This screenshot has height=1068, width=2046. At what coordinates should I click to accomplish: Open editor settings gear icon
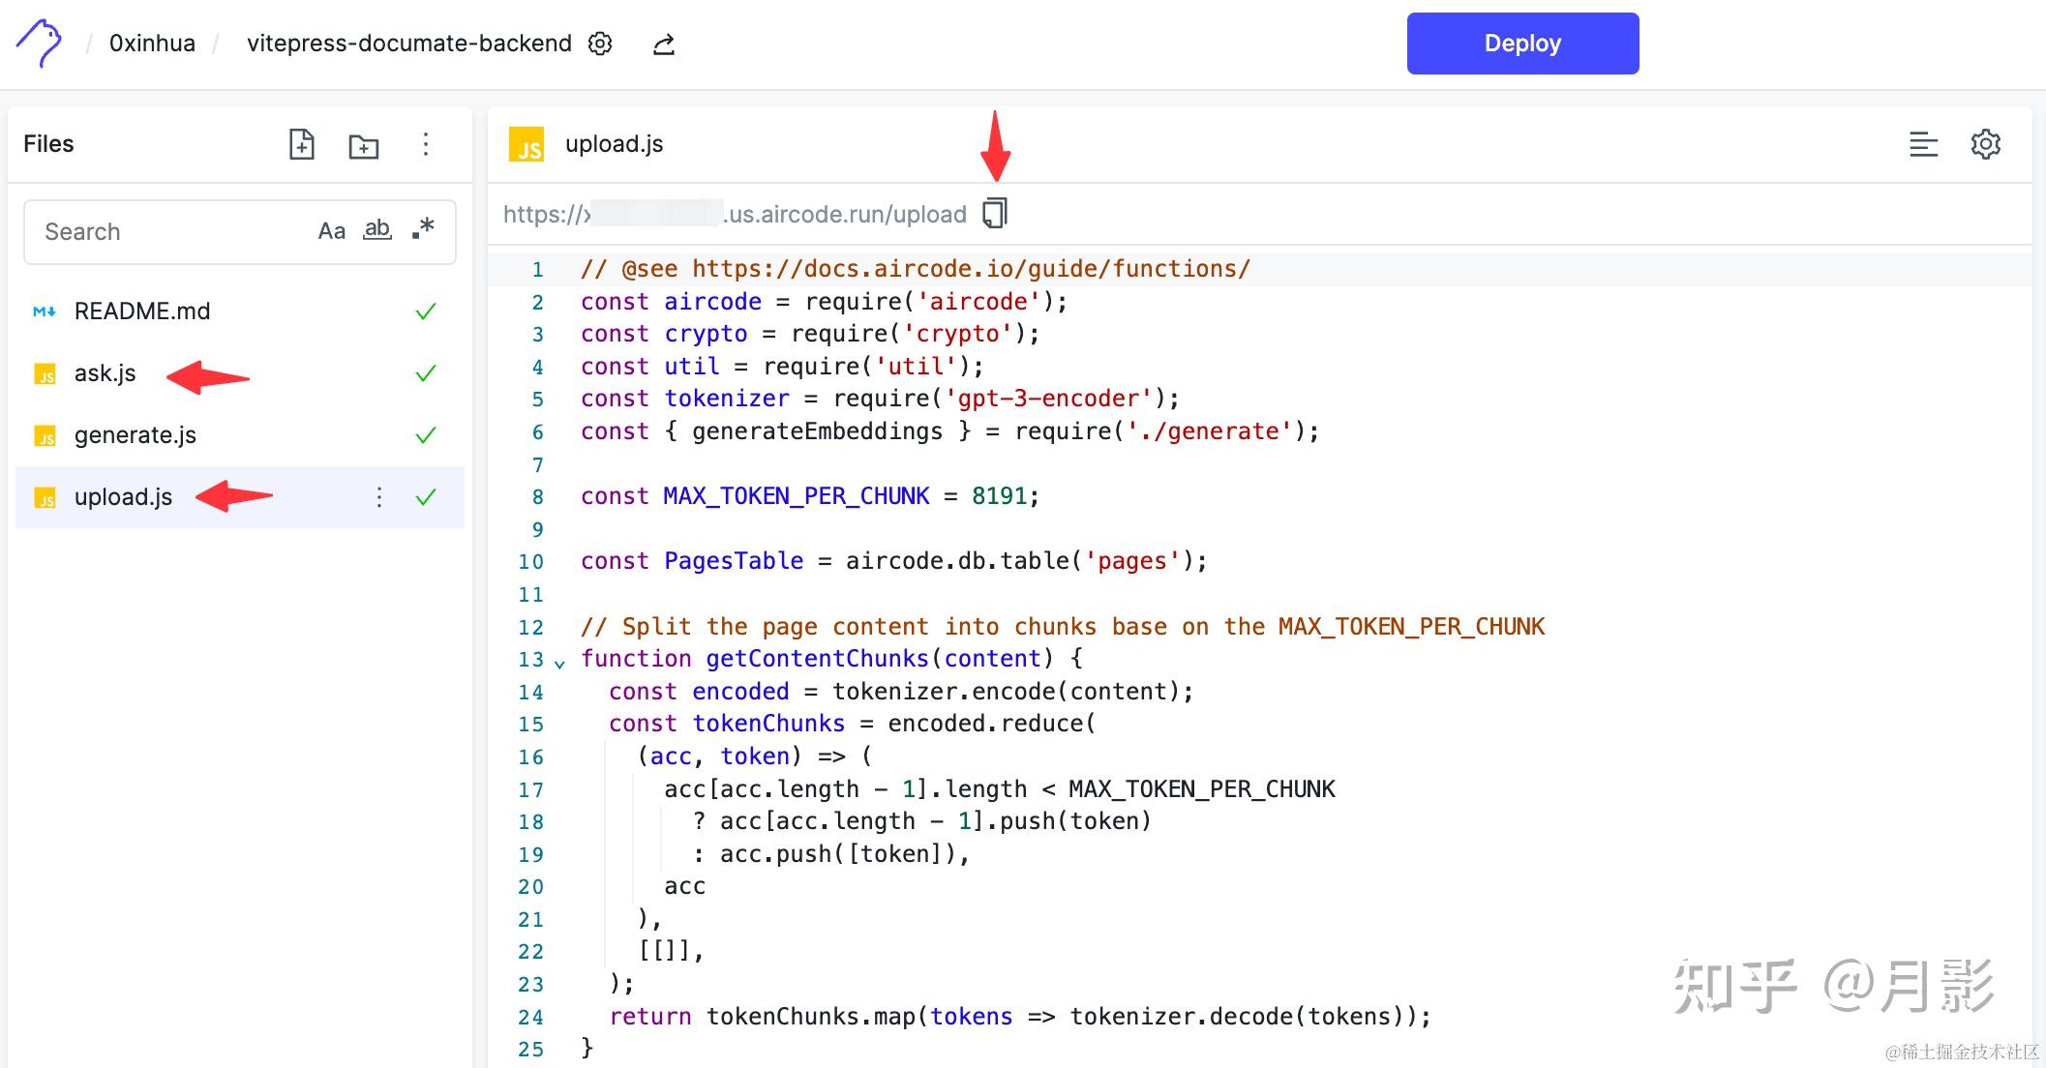tap(1986, 144)
